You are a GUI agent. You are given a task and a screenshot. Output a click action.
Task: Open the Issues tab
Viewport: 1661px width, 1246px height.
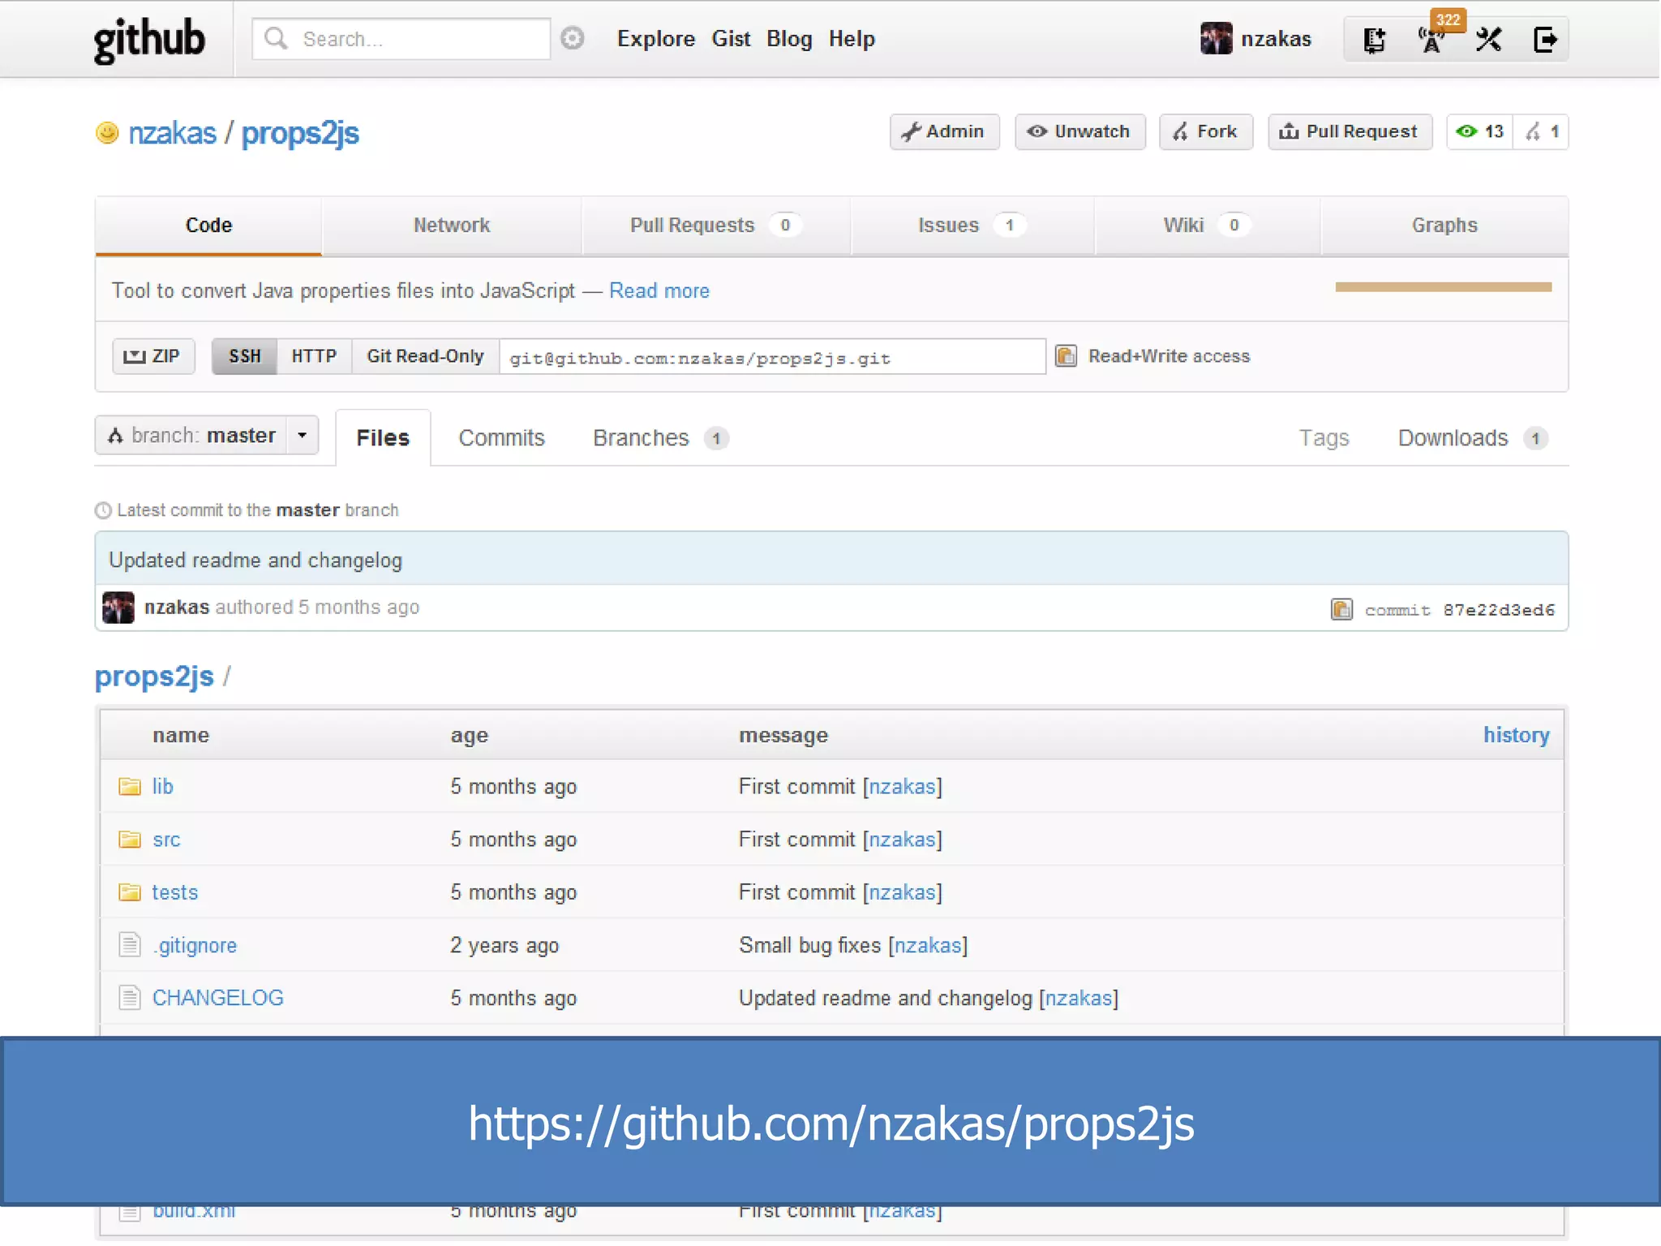972,226
